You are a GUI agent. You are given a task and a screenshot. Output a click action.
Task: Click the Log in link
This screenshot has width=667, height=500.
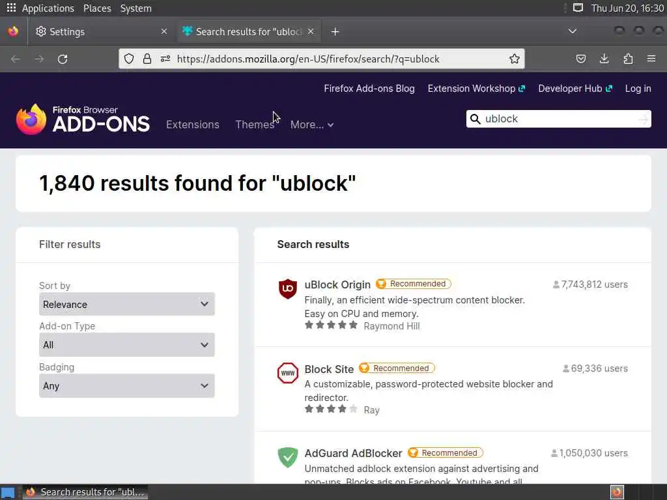click(638, 89)
